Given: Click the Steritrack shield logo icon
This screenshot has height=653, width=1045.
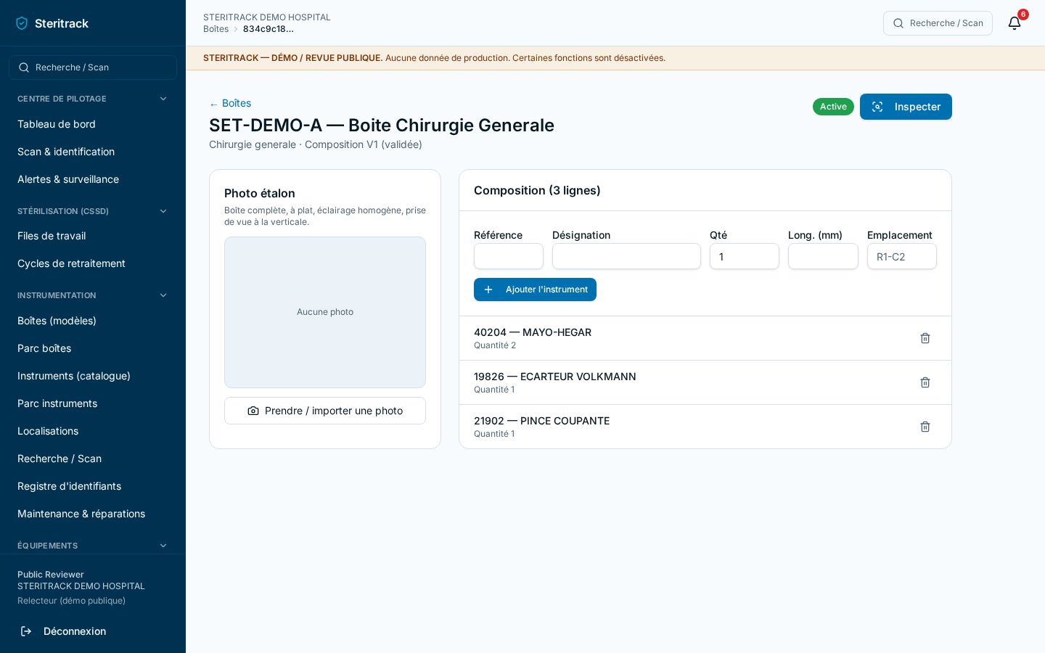Looking at the screenshot, I should 22,23.
